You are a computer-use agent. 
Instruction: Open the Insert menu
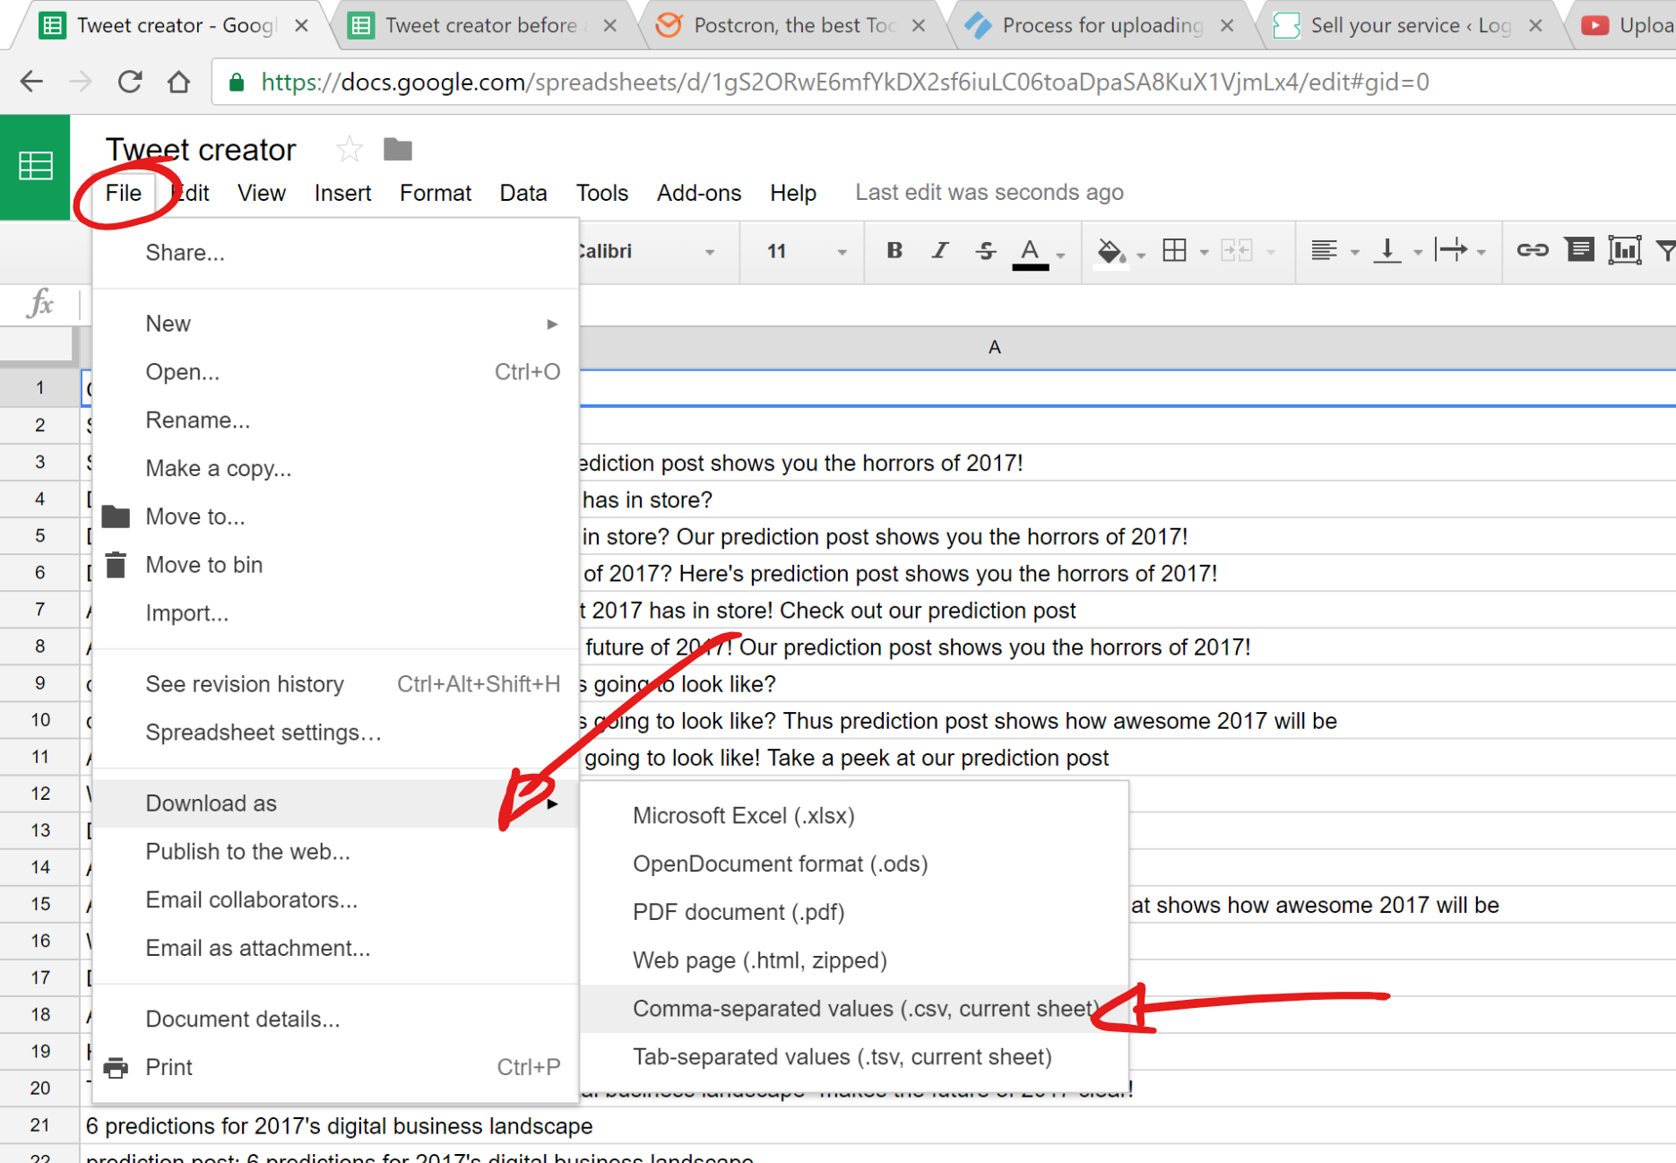(x=342, y=193)
